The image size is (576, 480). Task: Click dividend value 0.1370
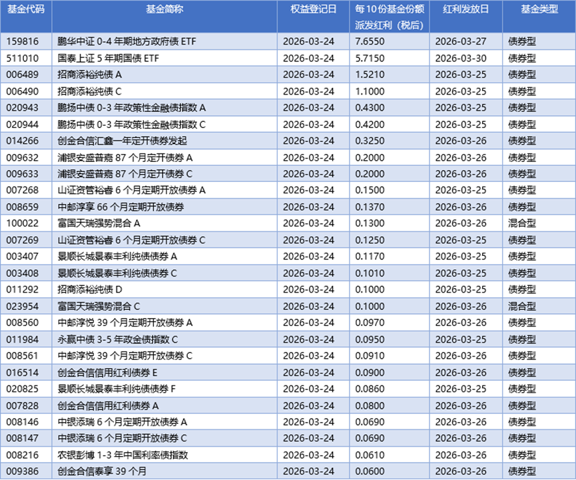pyautogui.click(x=370, y=207)
